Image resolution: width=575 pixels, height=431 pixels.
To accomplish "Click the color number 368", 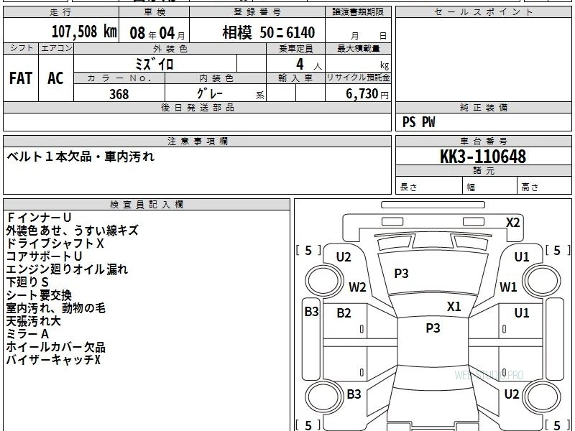I will (119, 94).
